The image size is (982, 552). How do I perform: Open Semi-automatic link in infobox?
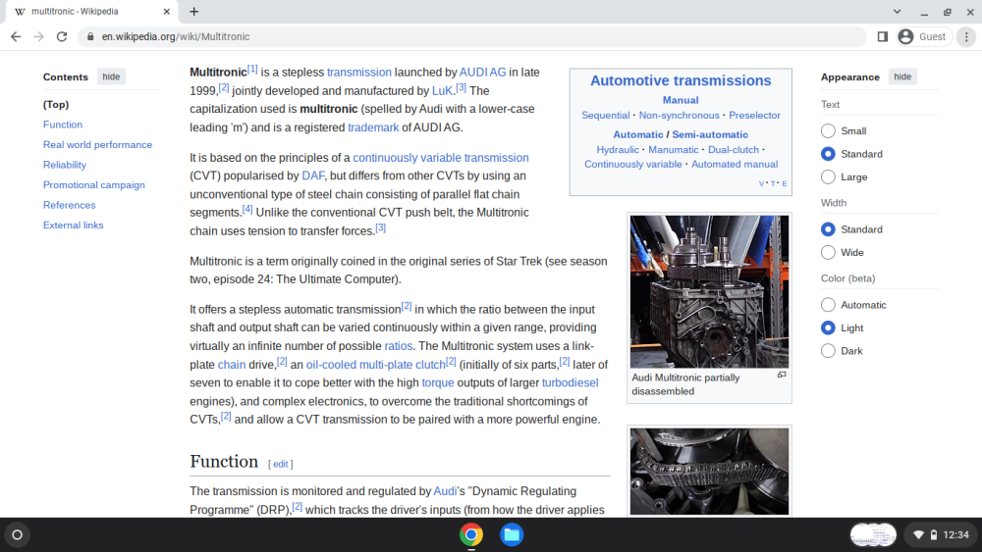pyautogui.click(x=710, y=134)
